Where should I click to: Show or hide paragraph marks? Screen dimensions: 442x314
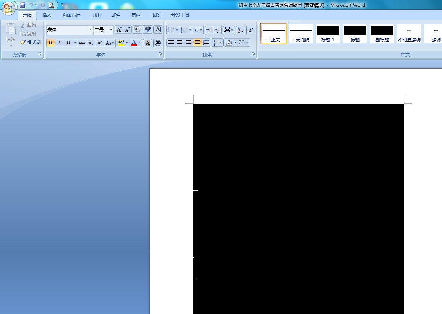pos(251,30)
